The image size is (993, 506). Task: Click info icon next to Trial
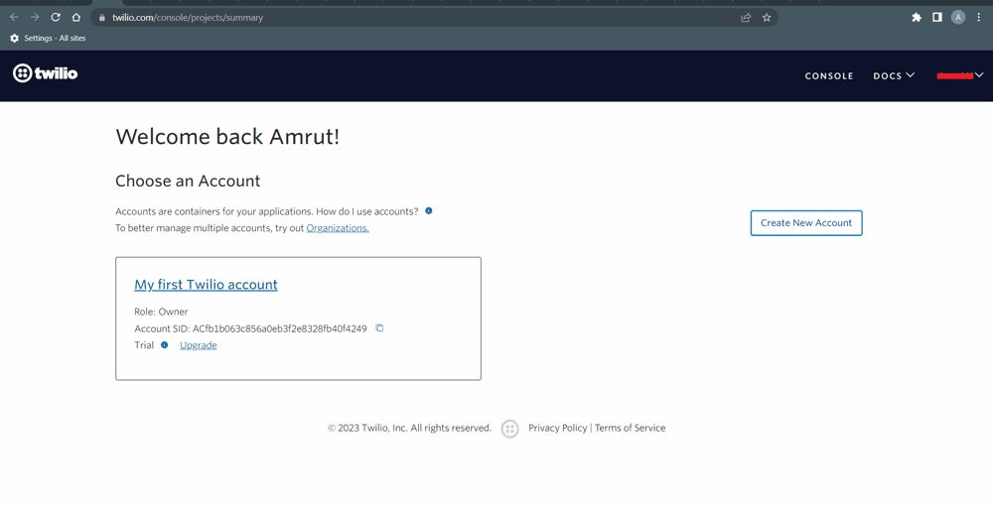click(x=165, y=345)
